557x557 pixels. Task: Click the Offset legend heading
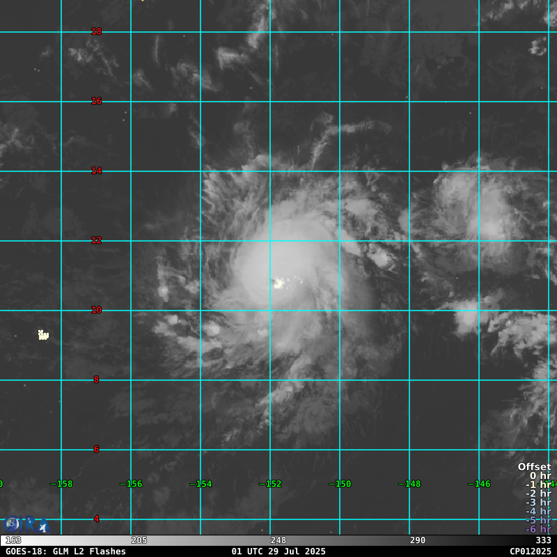(x=534, y=466)
